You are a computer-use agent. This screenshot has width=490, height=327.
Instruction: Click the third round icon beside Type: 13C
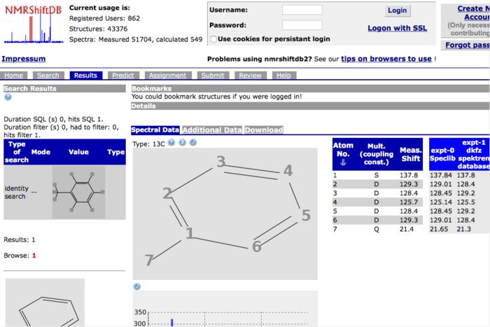click(x=192, y=143)
